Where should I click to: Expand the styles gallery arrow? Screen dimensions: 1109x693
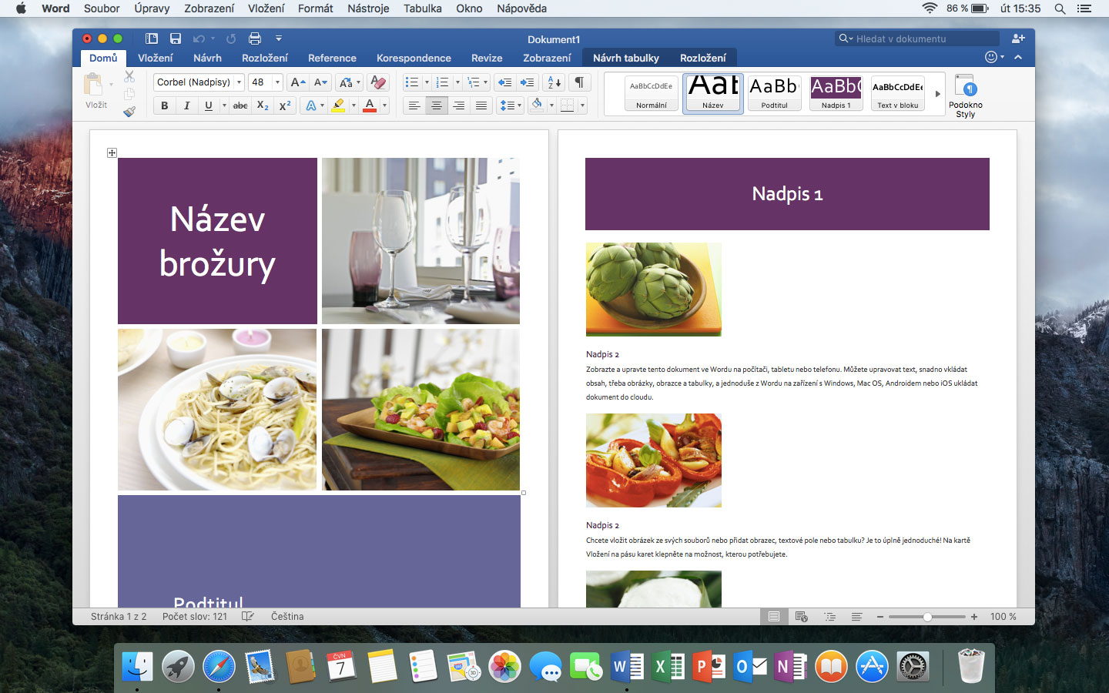point(937,94)
